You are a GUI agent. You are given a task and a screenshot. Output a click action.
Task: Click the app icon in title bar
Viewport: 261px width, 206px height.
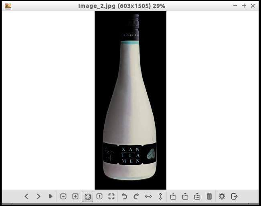pyautogui.click(x=8, y=6)
